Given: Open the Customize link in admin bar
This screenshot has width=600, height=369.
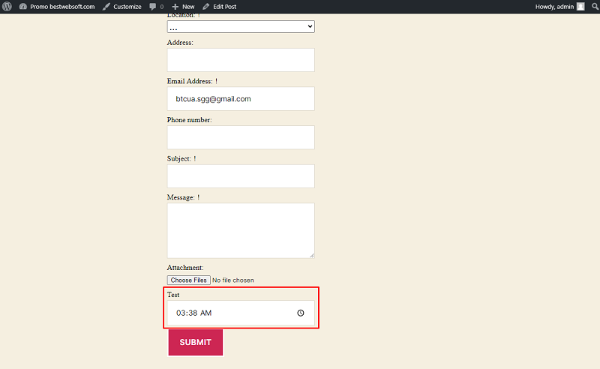Looking at the screenshot, I should click(122, 7).
